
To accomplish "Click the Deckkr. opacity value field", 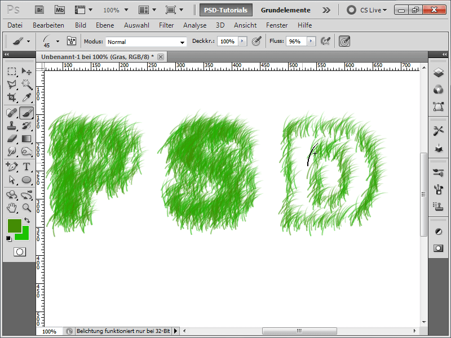I will 228,41.
